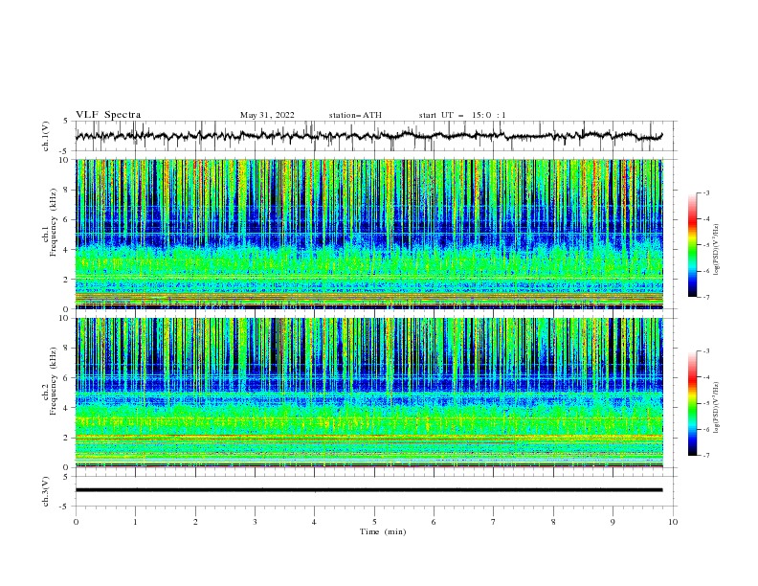Click the "ch.3(V)" axis label

click(x=46, y=491)
